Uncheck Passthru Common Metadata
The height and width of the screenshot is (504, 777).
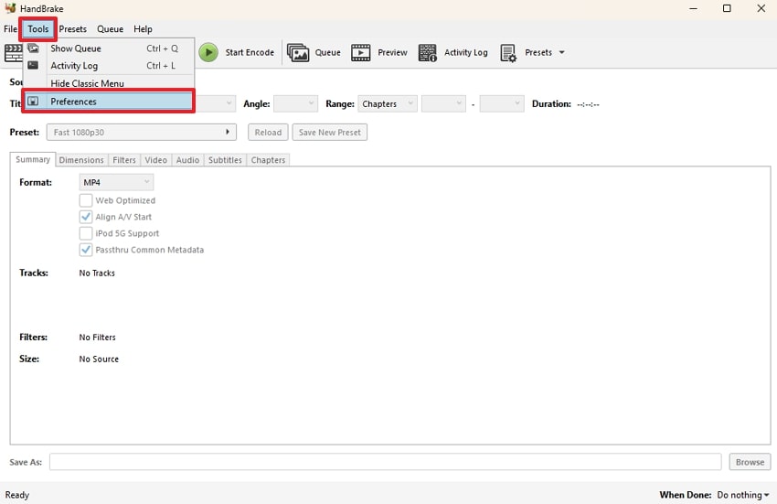tap(86, 250)
